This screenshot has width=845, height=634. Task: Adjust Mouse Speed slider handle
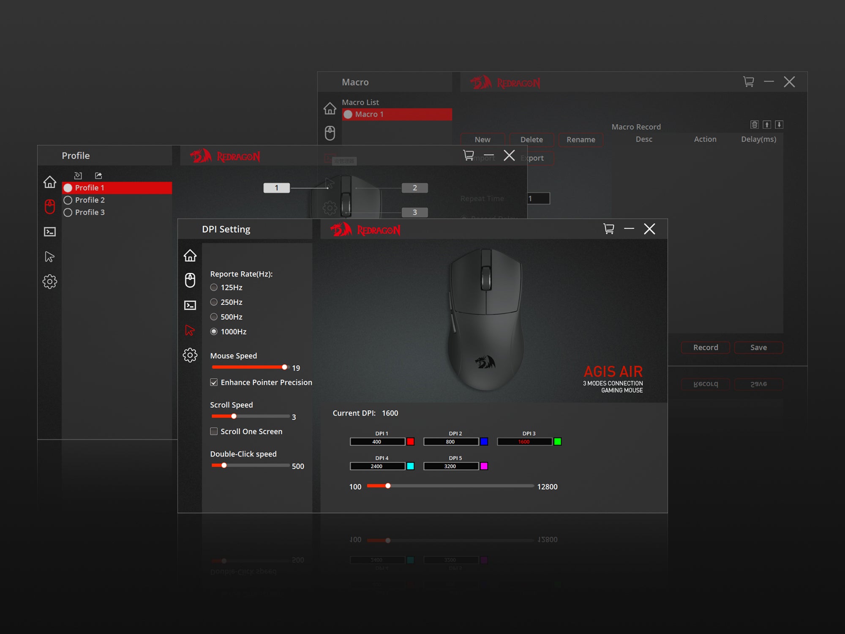[285, 367]
